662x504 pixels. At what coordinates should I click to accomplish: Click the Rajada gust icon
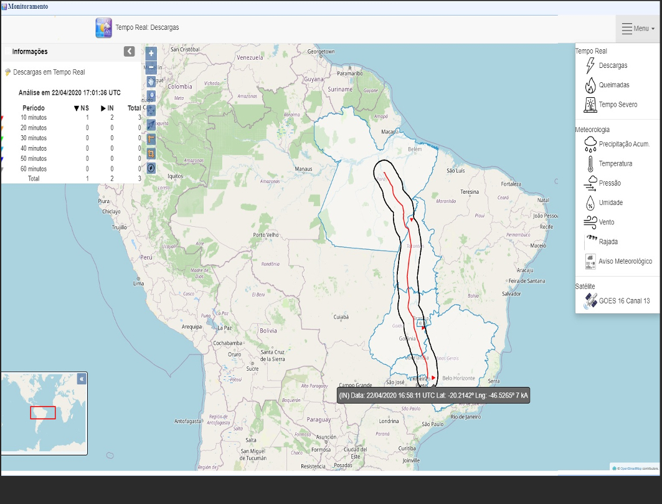coord(590,241)
